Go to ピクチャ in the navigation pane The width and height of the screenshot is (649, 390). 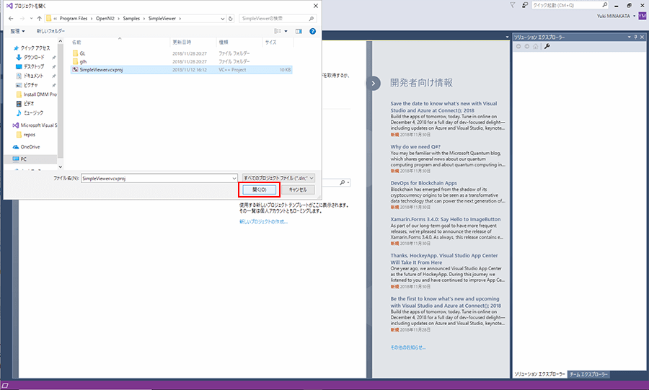[30, 85]
